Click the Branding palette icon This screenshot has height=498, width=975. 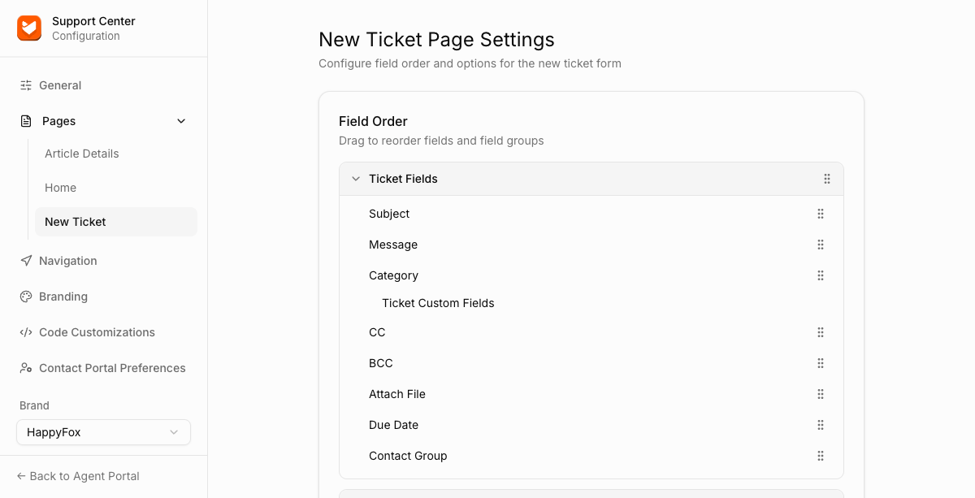[x=26, y=297]
